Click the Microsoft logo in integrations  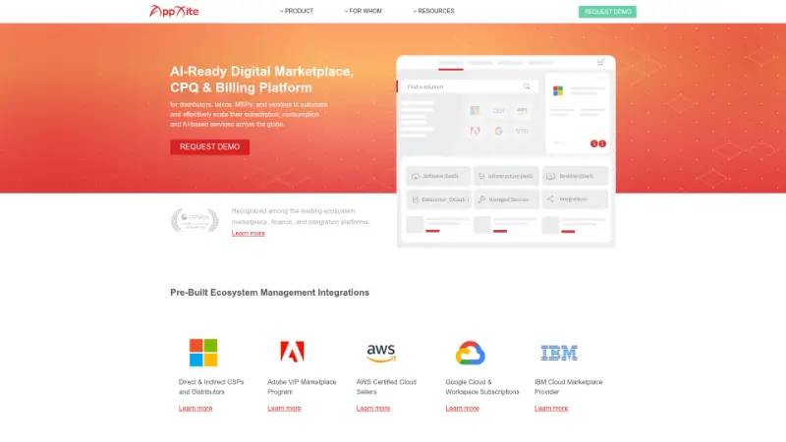[x=203, y=353]
